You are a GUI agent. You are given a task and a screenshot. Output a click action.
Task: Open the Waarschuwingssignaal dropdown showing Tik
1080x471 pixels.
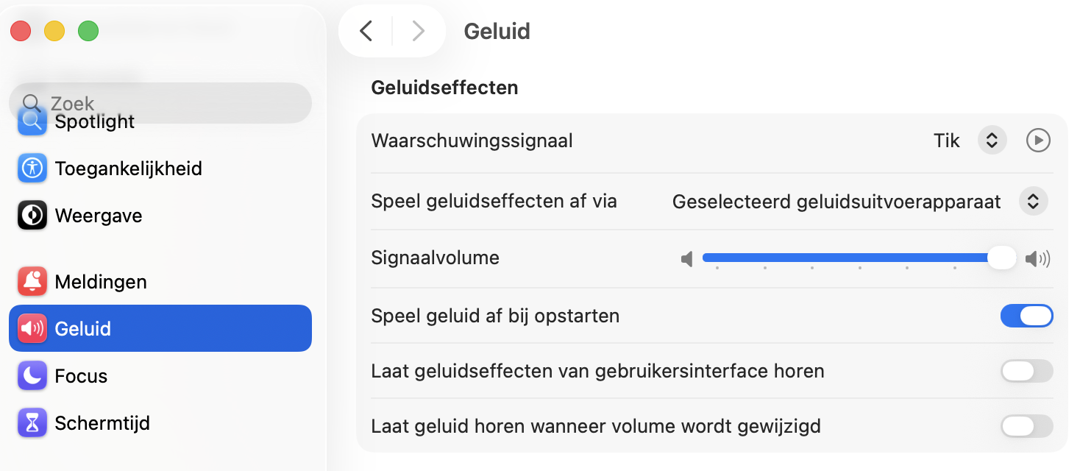click(x=992, y=140)
